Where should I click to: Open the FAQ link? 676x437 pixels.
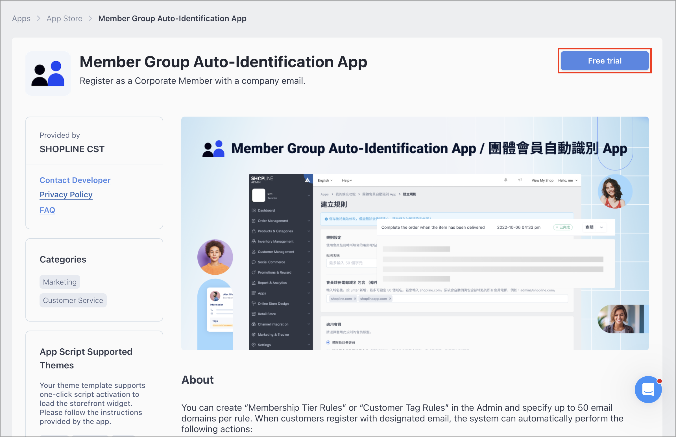(47, 210)
